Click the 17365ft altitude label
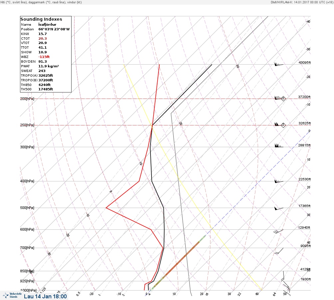 pyautogui.click(x=304, y=206)
